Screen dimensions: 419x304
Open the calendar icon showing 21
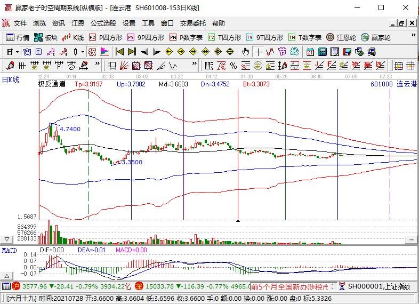[x=310, y=52]
